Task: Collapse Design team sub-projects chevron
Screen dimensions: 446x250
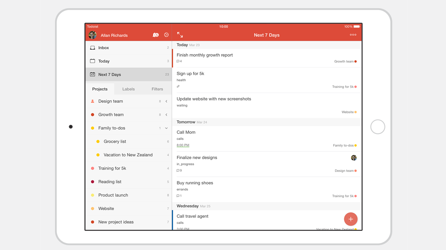Action: click(166, 101)
